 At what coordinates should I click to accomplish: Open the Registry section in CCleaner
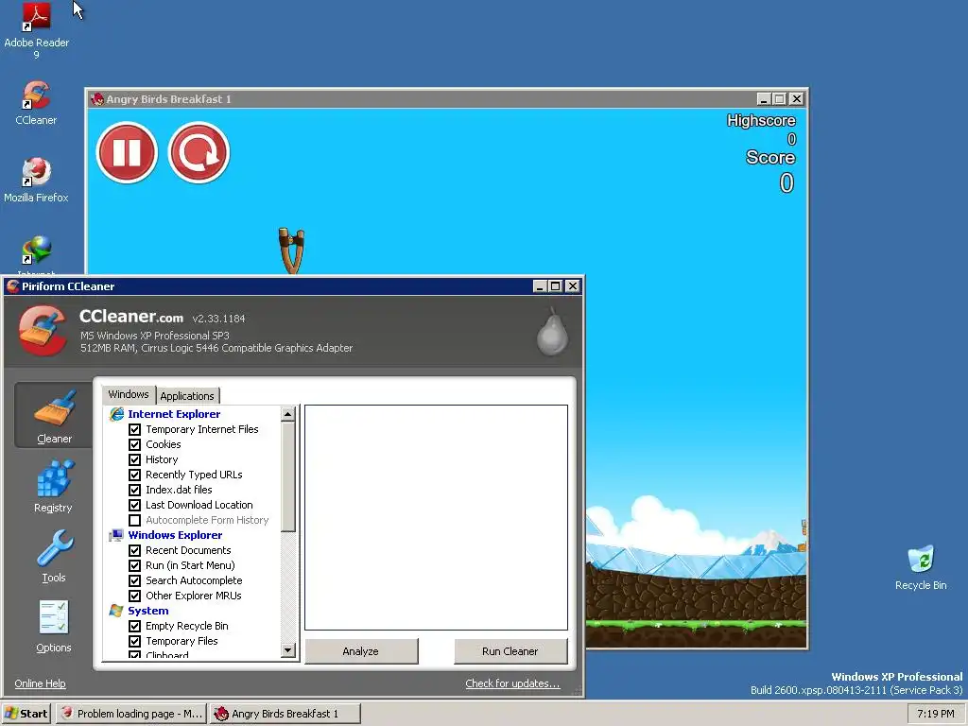(54, 486)
